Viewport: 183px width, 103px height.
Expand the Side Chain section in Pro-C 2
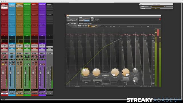point(106,84)
